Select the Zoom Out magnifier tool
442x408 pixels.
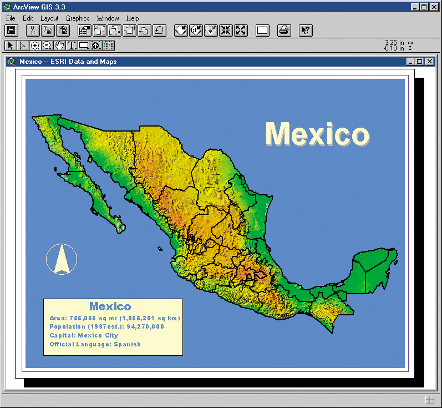(47, 46)
